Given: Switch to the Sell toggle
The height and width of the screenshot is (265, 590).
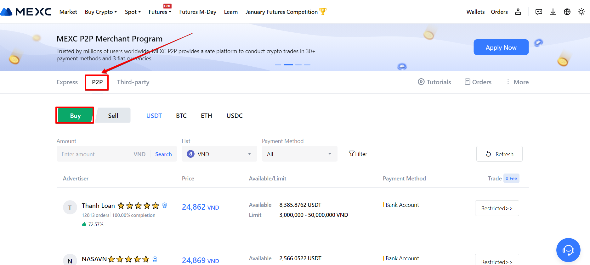Looking at the screenshot, I should coord(113,115).
